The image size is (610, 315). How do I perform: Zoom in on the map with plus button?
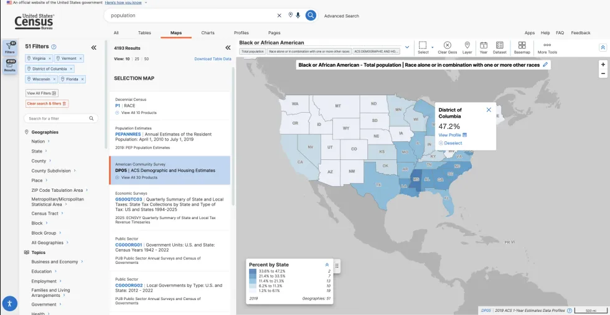click(x=603, y=65)
